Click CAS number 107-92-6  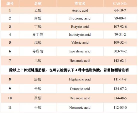120,27
